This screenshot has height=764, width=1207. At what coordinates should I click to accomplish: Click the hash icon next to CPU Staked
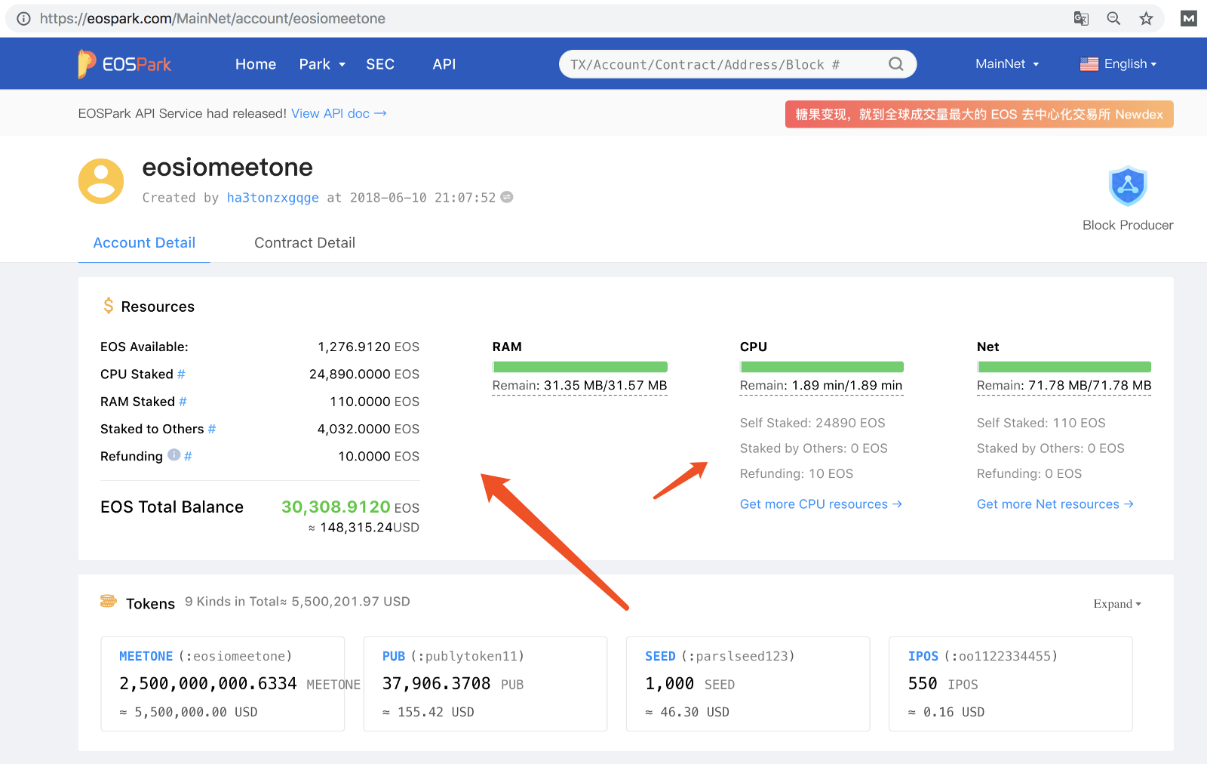point(181,374)
